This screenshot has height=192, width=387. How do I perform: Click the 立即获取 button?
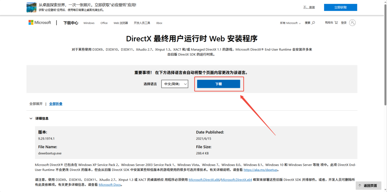click(341, 7)
